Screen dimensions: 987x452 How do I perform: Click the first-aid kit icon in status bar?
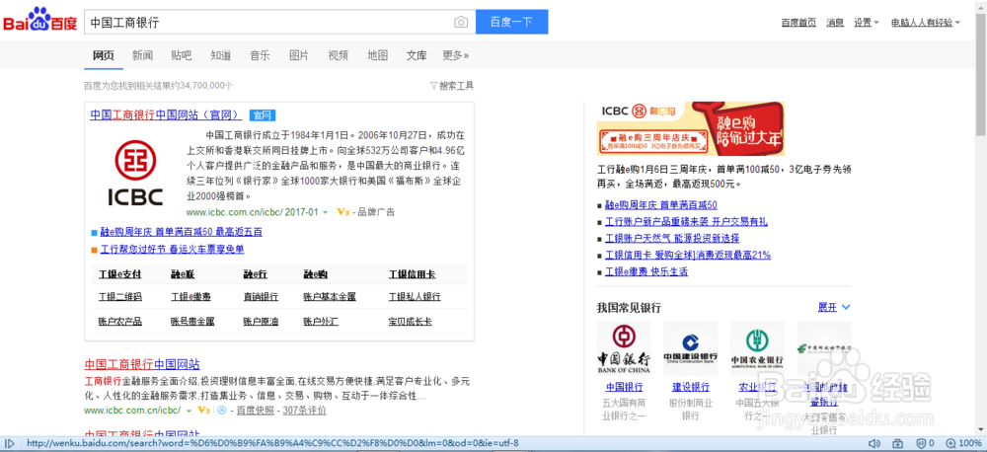coord(897,444)
